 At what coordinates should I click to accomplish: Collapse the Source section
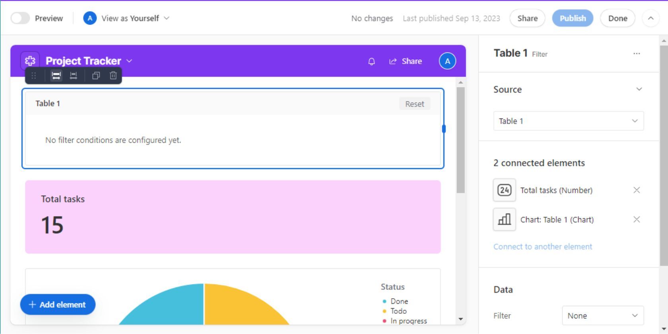point(639,89)
